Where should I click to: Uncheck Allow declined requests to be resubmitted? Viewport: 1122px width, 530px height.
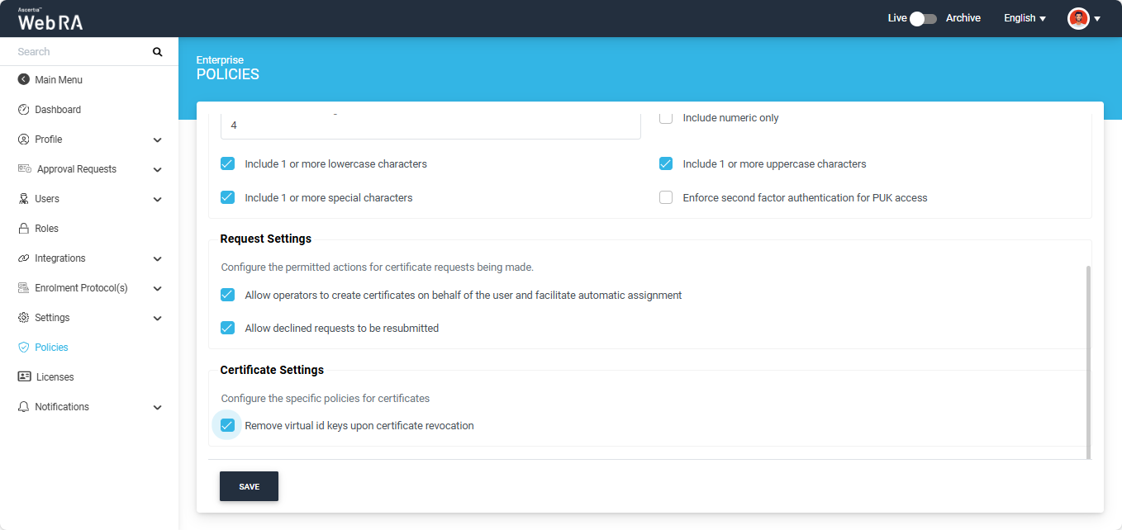(228, 328)
